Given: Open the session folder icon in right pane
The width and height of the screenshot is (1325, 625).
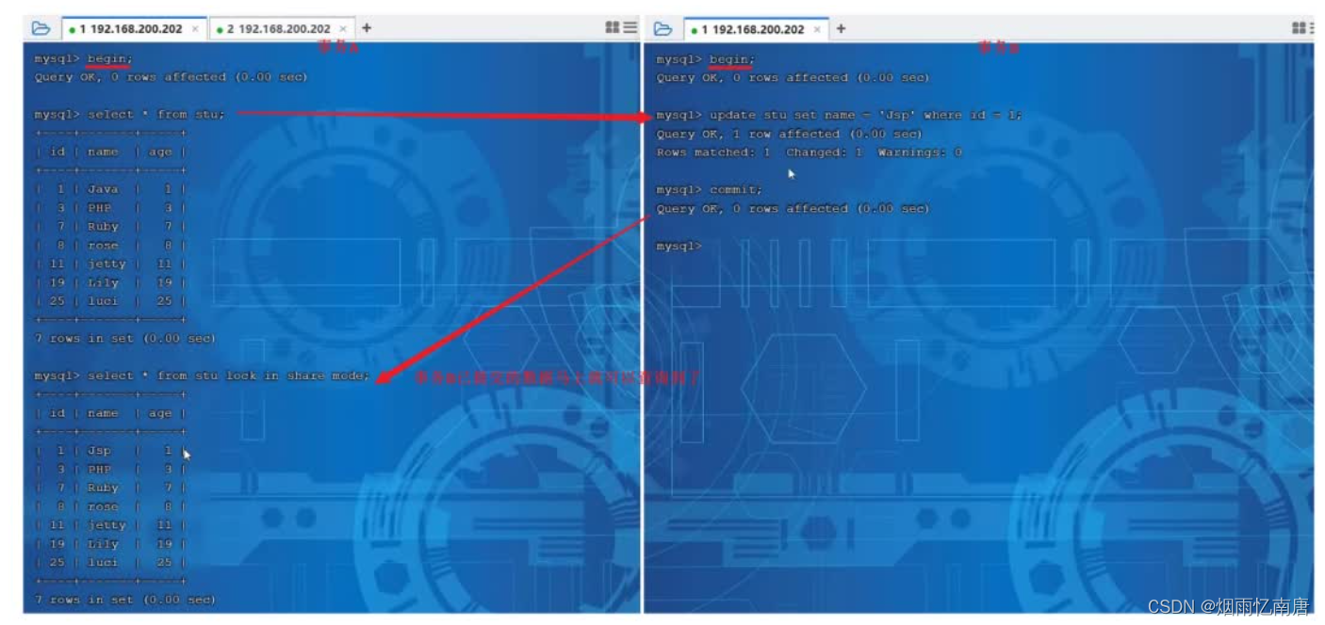Looking at the screenshot, I should [x=662, y=28].
